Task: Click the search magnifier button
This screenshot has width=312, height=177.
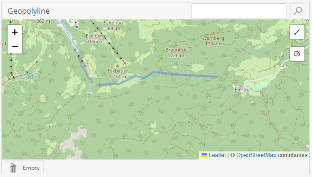Action: pos(298,11)
